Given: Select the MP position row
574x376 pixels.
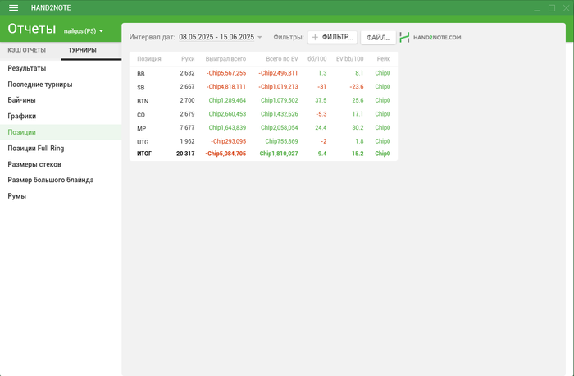Looking at the screenshot, I should pyautogui.click(x=263, y=127).
